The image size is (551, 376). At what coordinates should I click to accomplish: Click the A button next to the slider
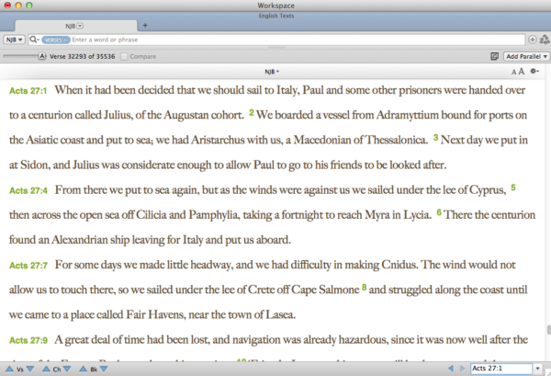(42, 56)
